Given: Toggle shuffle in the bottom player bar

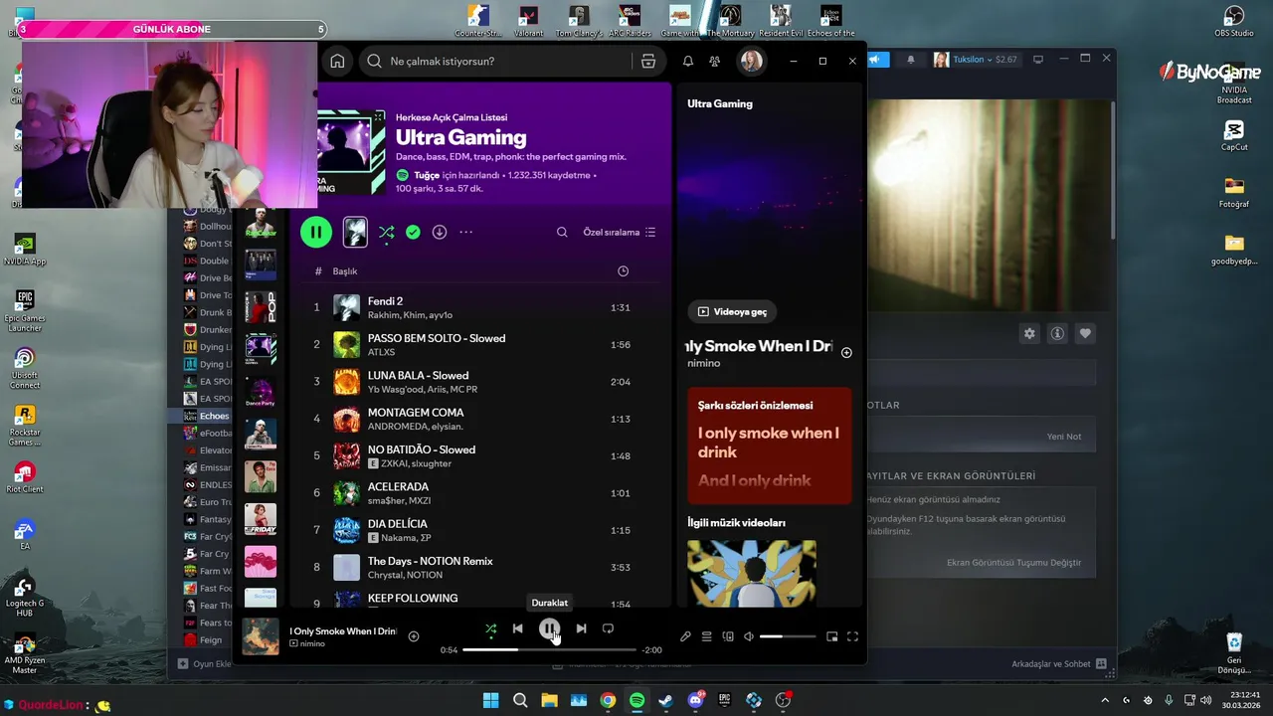Looking at the screenshot, I should 490,628.
